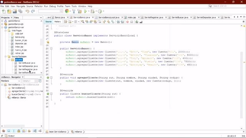Click the Redo toolbar icon
The height and width of the screenshot is (138, 246).
[33, 11]
